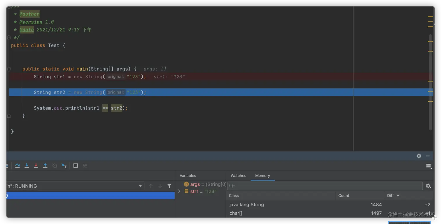Click the System.out.println line
Screen dimensions: 441x224
81,108
